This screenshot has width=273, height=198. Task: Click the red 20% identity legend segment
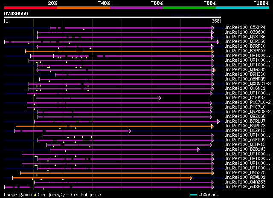pos(31,8)
